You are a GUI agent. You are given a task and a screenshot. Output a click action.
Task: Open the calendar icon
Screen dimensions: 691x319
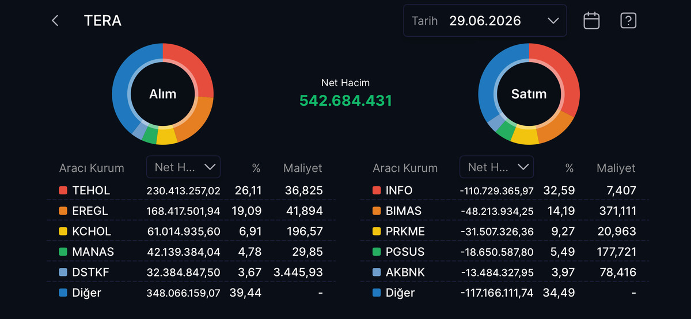point(591,21)
